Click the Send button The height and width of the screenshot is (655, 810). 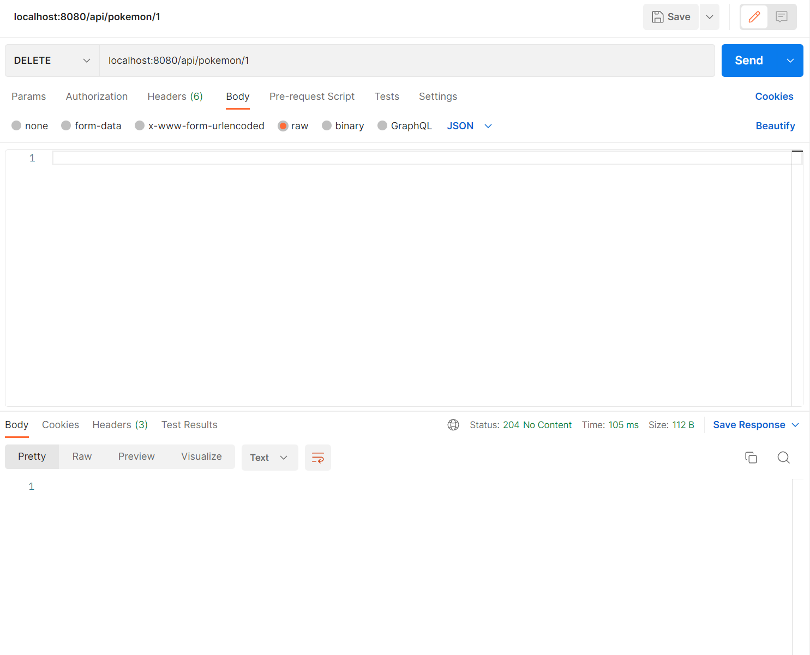(x=748, y=60)
